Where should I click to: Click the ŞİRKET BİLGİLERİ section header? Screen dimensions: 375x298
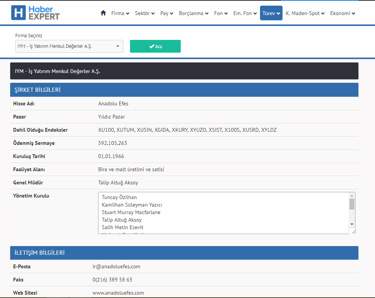coord(184,90)
